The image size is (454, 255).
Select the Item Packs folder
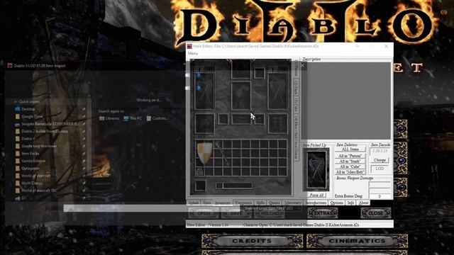[30, 154]
